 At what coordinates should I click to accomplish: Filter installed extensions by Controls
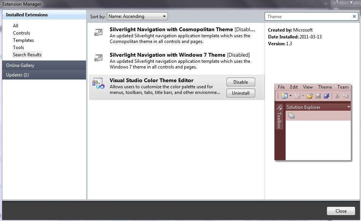pyautogui.click(x=21, y=33)
